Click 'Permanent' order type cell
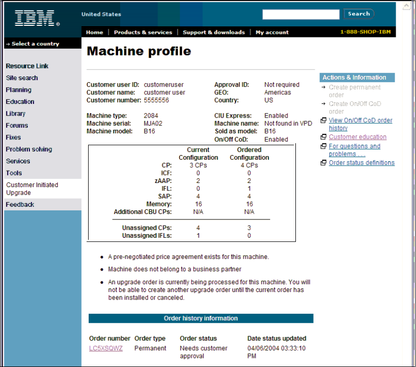 150,348
